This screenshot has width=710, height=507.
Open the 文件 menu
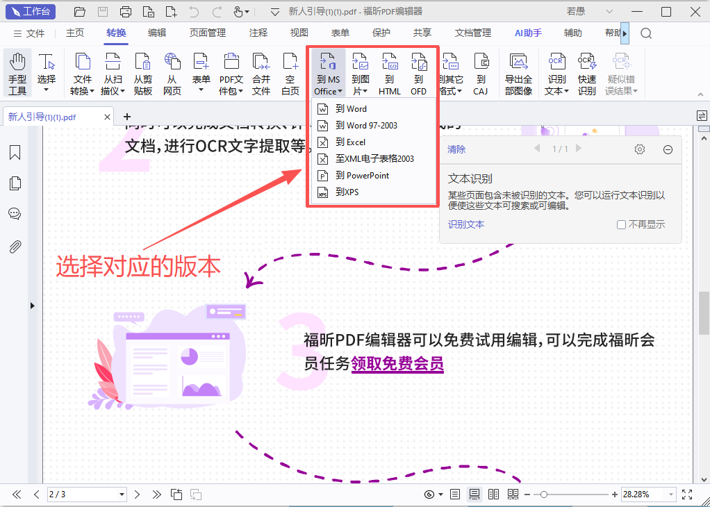click(x=29, y=33)
